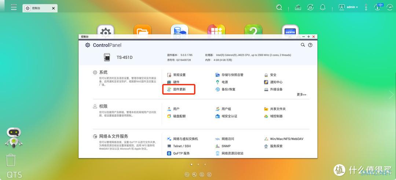Click the serial number Q216A00728 text
Image resolution: width=396 pixels, height=180 pixels.
click(184, 60)
